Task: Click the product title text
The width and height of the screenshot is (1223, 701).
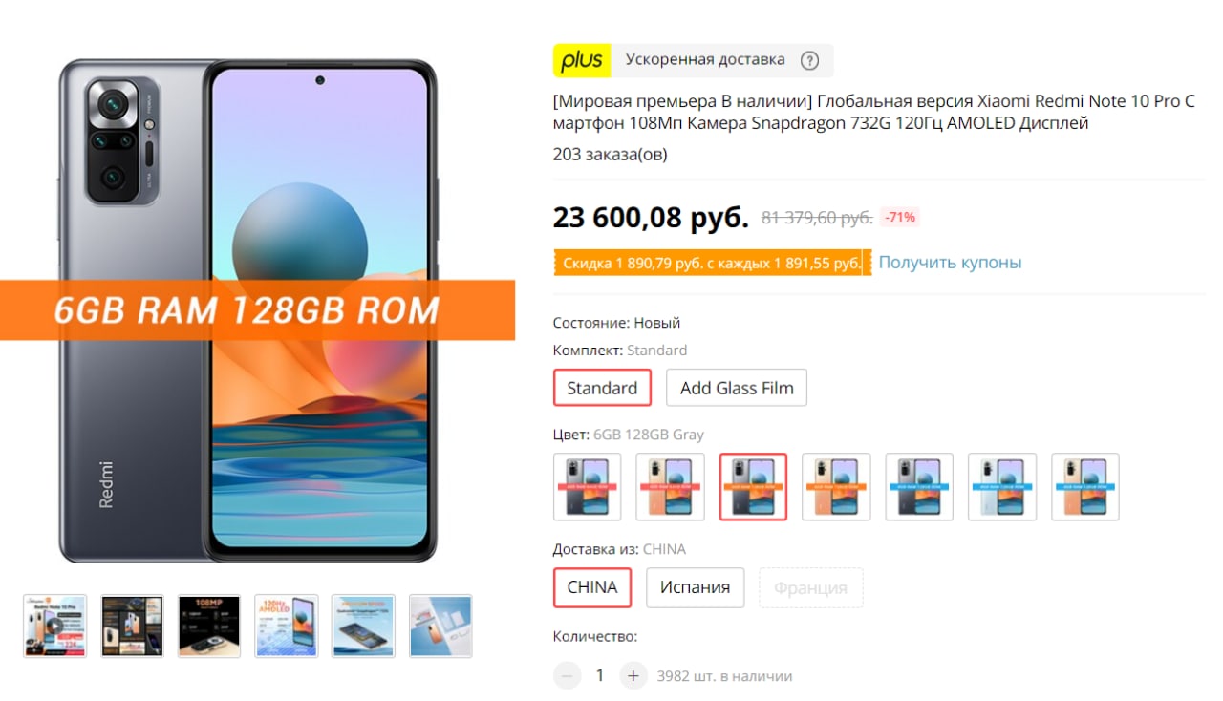Action: click(874, 113)
